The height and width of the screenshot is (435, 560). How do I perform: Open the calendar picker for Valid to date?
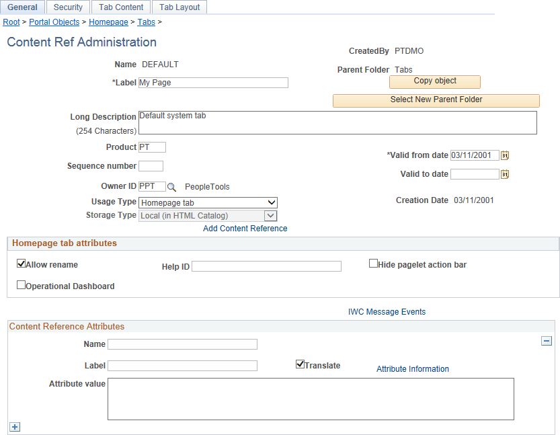coord(505,174)
